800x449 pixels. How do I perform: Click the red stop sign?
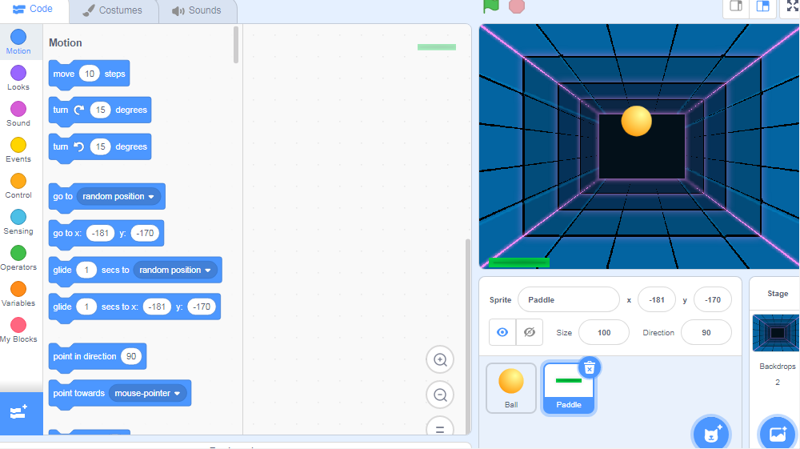pyautogui.click(x=517, y=6)
